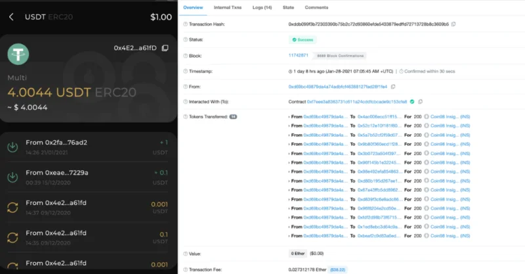This screenshot has height=274, width=525.
Task: Open help icon next to Timestamp
Action: (x=186, y=71)
